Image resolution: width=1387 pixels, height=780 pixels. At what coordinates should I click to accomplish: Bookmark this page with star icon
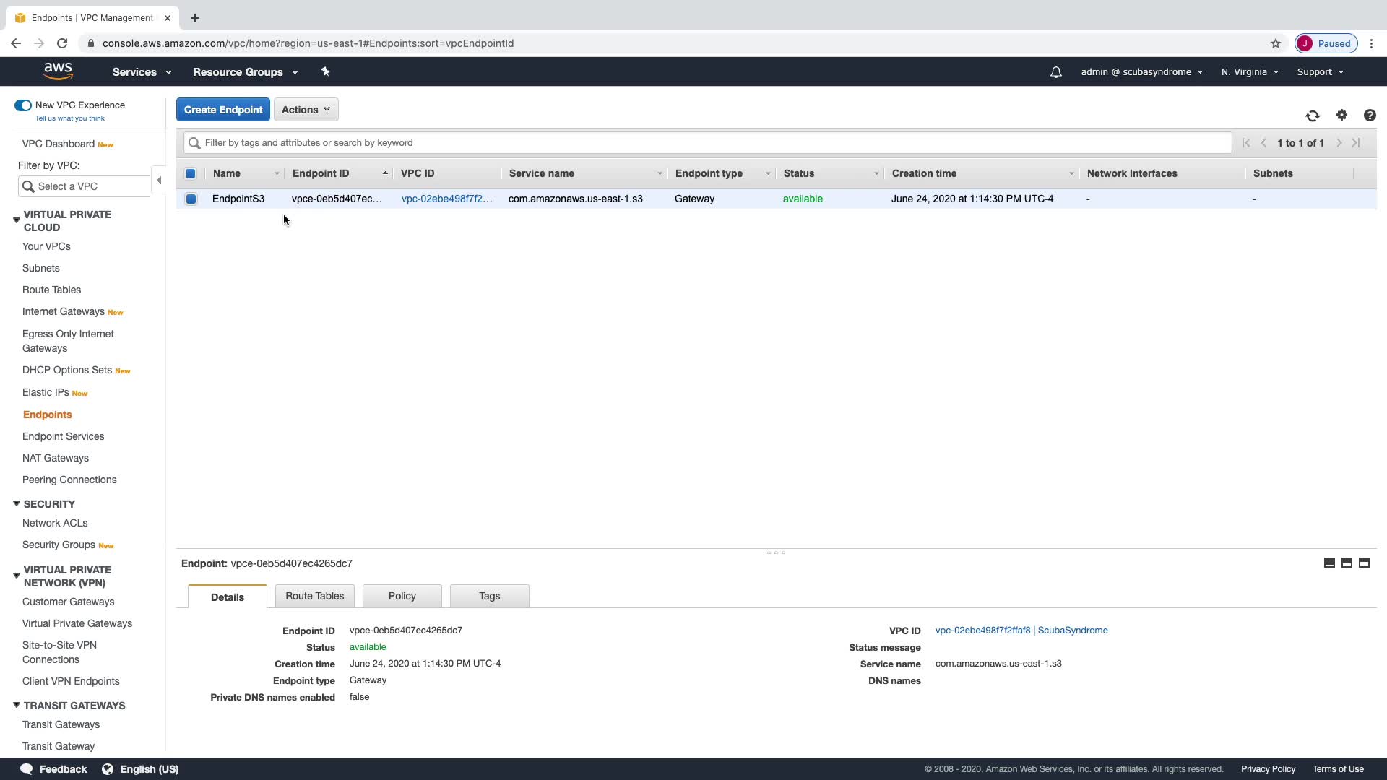tap(1276, 43)
